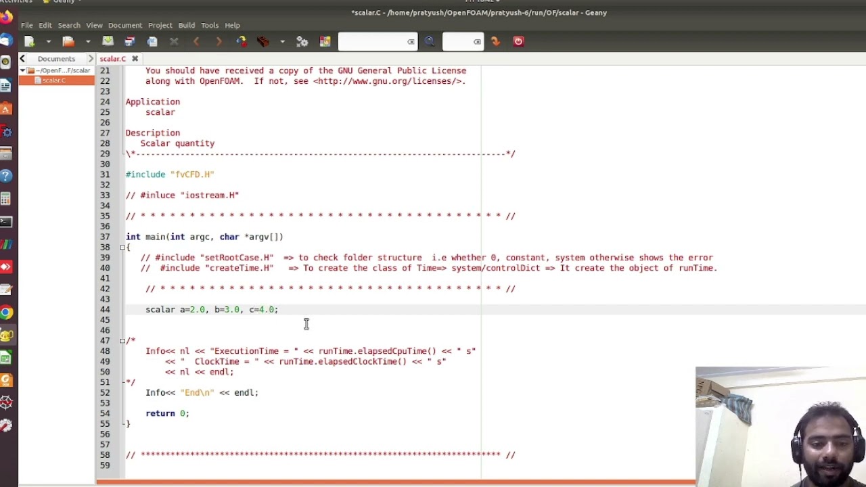Jump to entered line arrow icon

pyautogui.click(x=496, y=41)
